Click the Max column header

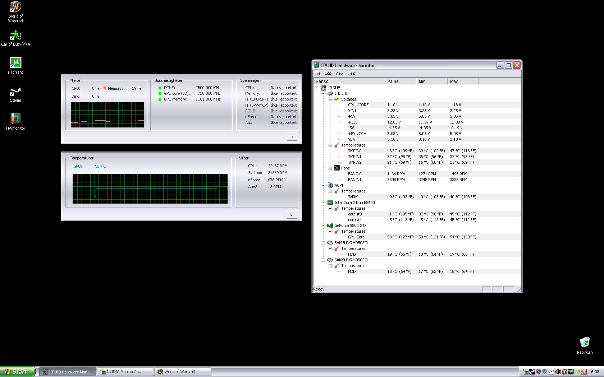point(463,81)
